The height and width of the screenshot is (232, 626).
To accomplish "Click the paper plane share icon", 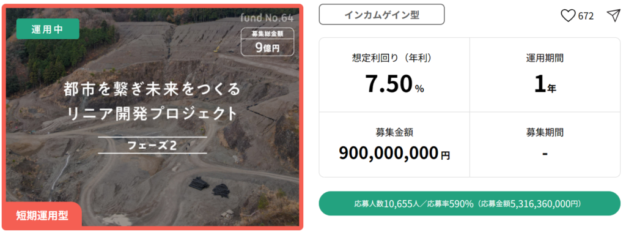I will click(x=613, y=15).
